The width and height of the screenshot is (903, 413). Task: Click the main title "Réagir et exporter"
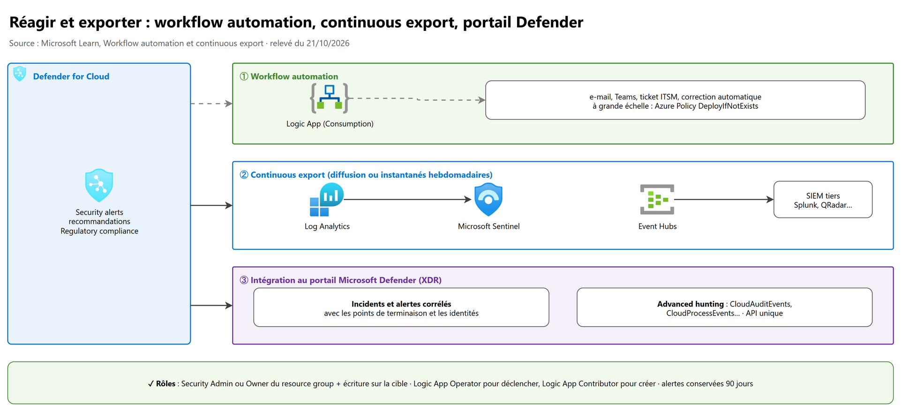(x=296, y=22)
